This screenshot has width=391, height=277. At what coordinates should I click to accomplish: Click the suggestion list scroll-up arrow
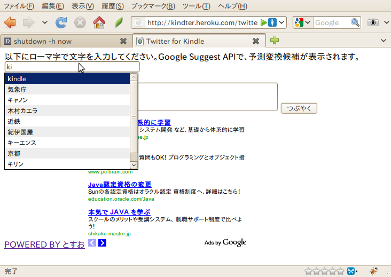[x=134, y=77]
